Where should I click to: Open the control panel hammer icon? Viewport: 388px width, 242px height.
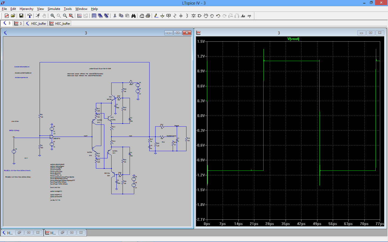tap(30, 16)
